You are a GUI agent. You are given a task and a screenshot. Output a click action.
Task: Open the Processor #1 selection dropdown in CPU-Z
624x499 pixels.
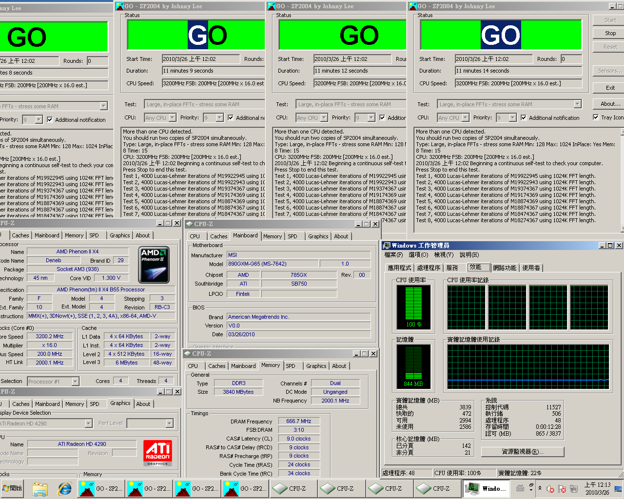(x=75, y=382)
